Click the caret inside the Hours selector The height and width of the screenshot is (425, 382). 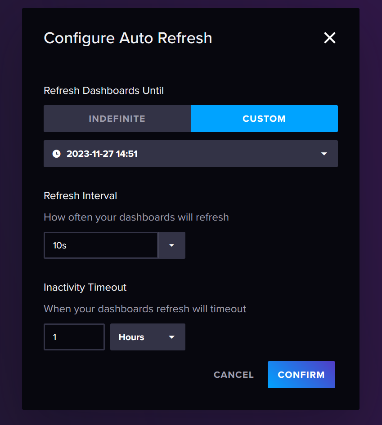(x=171, y=337)
